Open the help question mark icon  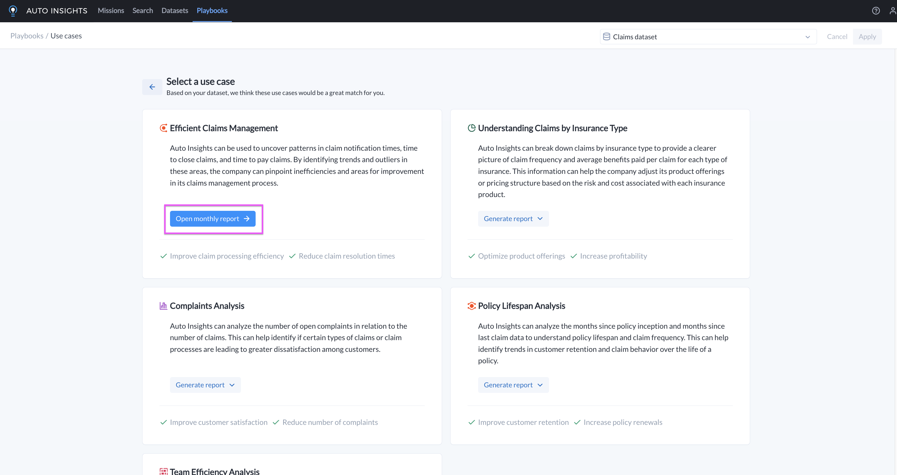pos(875,11)
